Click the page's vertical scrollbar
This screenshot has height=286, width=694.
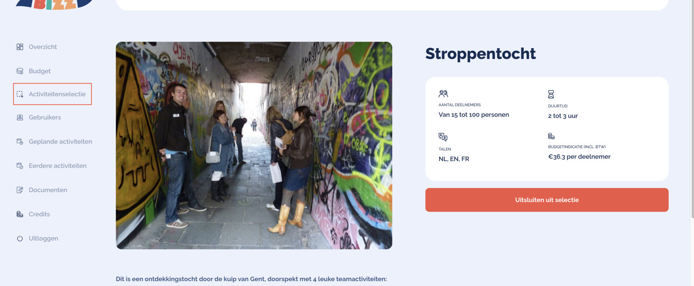(692, 111)
